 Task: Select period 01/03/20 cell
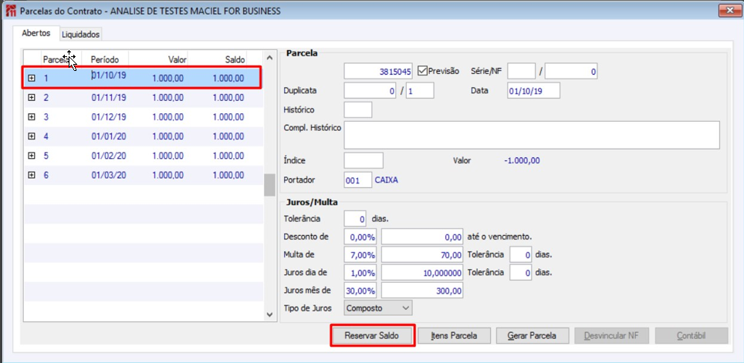pyautogui.click(x=109, y=176)
